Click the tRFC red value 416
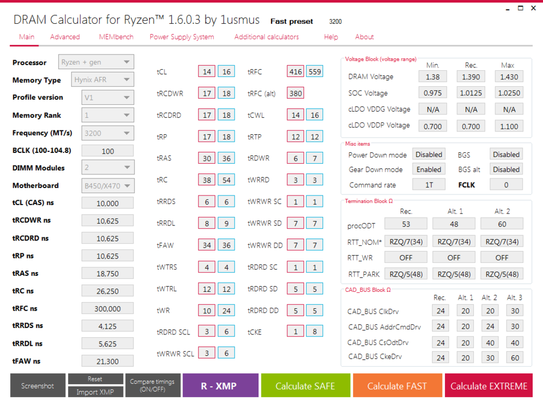Image resolution: width=543 pixels, height=408 pixels. point(295,71)
